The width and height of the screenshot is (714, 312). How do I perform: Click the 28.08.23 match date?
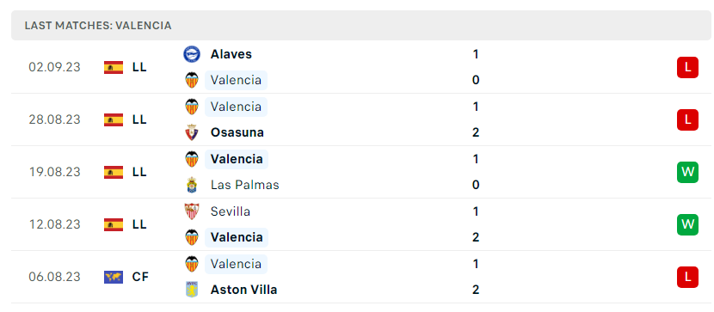(x=55, y=119)
